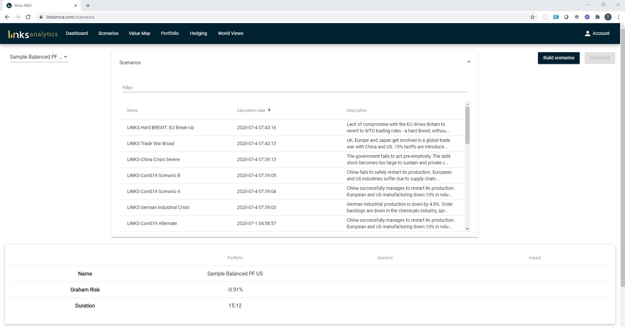625x327 pixels.
Task: Click the Download button
Action: tap(600, 58)
